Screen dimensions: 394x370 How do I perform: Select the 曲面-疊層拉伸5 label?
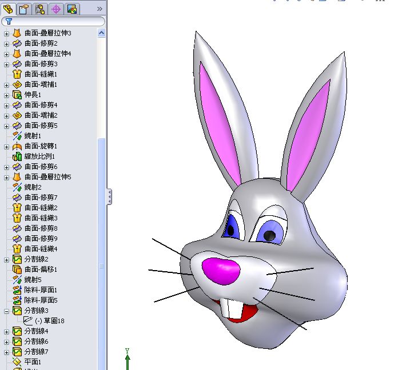pyautogui.click(x=47, y=177)
